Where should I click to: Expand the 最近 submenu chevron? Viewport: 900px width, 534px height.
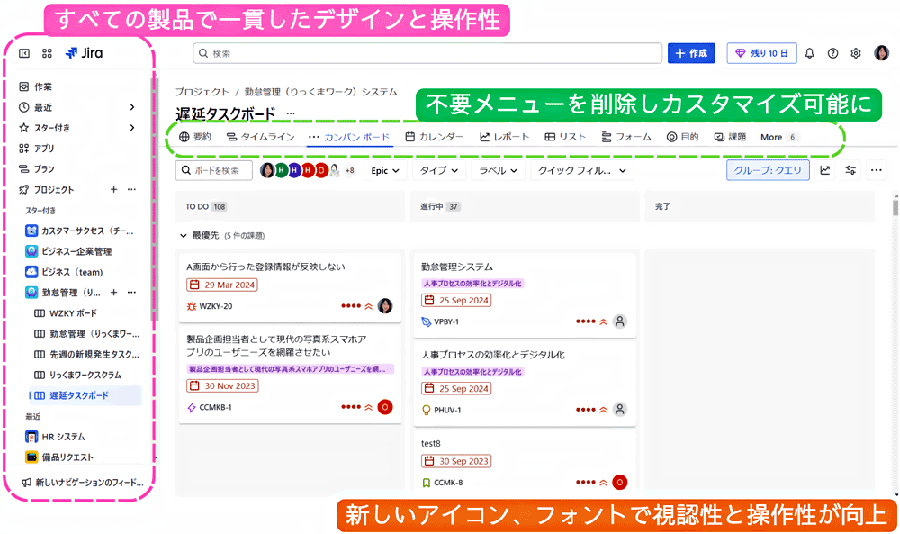click(132, 107)
